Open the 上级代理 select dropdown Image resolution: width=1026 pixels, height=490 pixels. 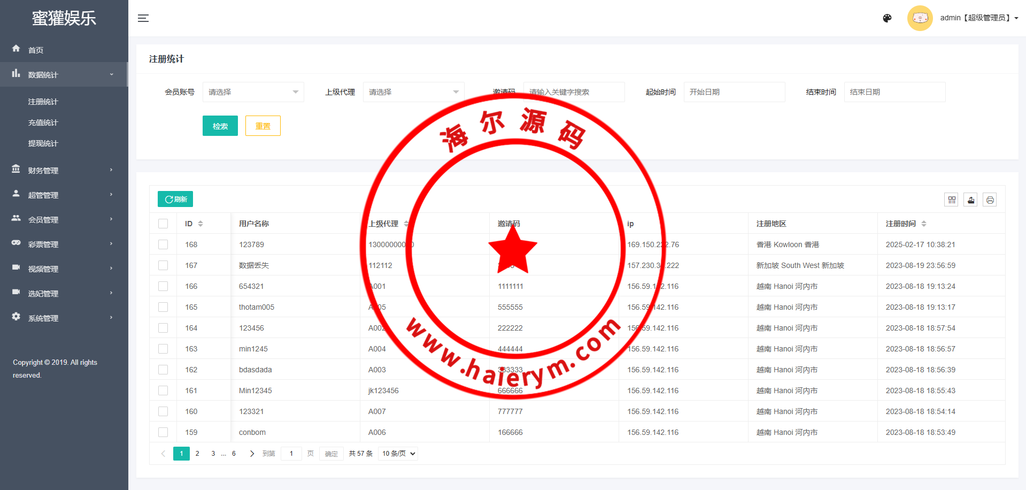pos(413,92)
